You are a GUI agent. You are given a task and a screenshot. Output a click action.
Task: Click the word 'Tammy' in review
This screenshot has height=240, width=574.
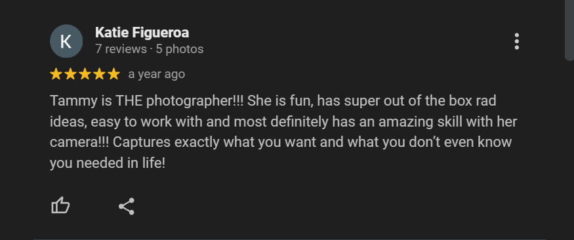pyautogui.click(x=72, y=101)
